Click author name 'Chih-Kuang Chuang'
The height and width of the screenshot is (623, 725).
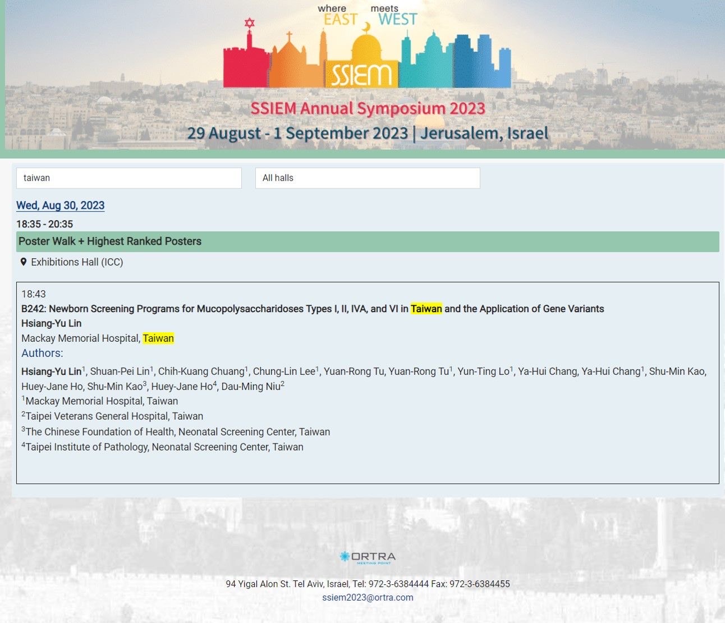[201, 372]
